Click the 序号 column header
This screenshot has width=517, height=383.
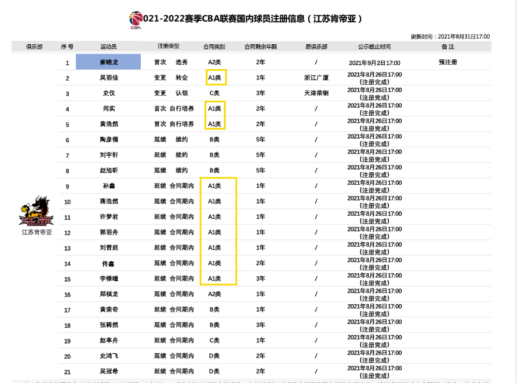click(x=67, y=47)
